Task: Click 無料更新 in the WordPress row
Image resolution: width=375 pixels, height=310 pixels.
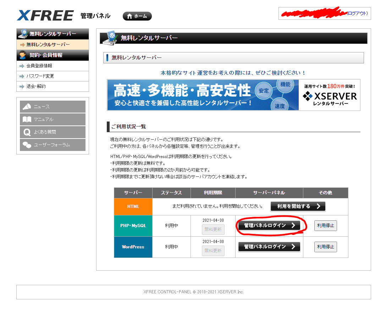Action: 213,251
